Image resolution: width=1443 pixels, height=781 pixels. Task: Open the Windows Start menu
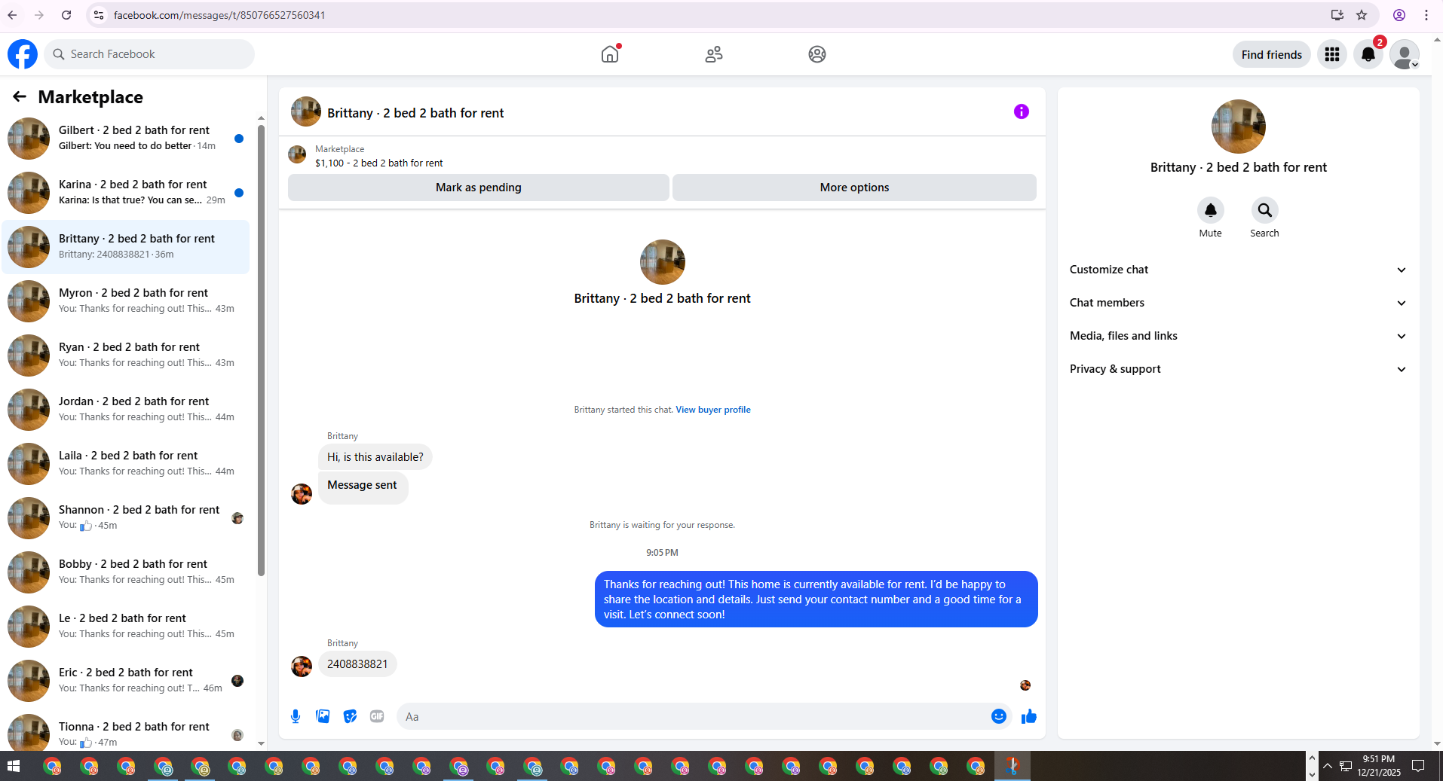[13, 767]
